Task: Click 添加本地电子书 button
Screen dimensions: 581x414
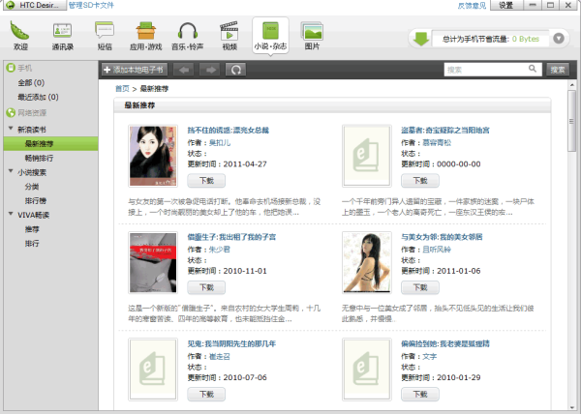Action: tap(135, 70)
